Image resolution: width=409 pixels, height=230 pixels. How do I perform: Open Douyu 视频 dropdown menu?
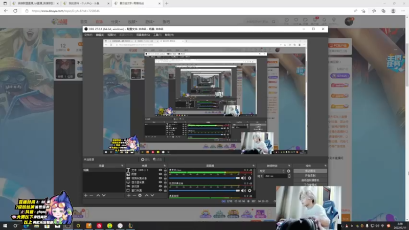pos(132,21)
